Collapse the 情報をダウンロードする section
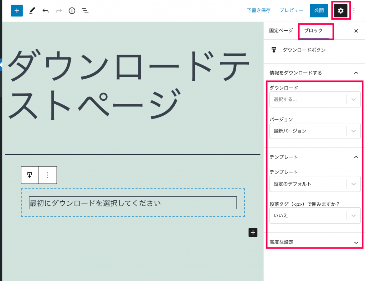Screen dimensions: 365x281 point(314,73)
